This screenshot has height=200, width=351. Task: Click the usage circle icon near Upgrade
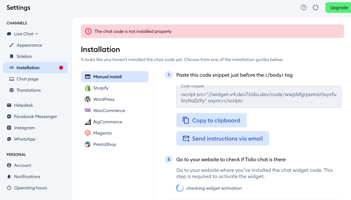coord(316,8)
